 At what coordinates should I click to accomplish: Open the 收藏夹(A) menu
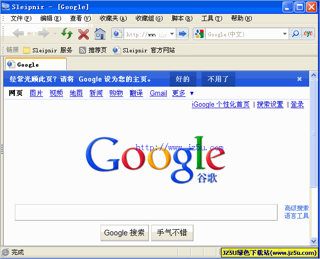(113, 18)
